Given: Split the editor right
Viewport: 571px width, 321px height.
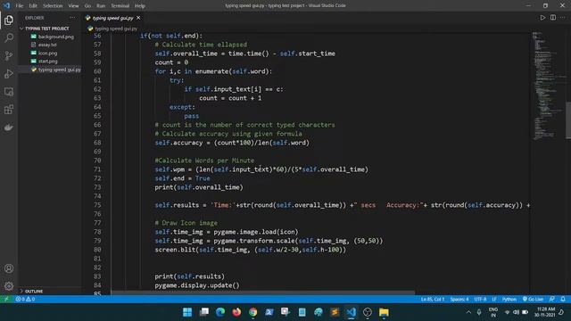Looking at the screenshot, I should (x=553, y=18).
